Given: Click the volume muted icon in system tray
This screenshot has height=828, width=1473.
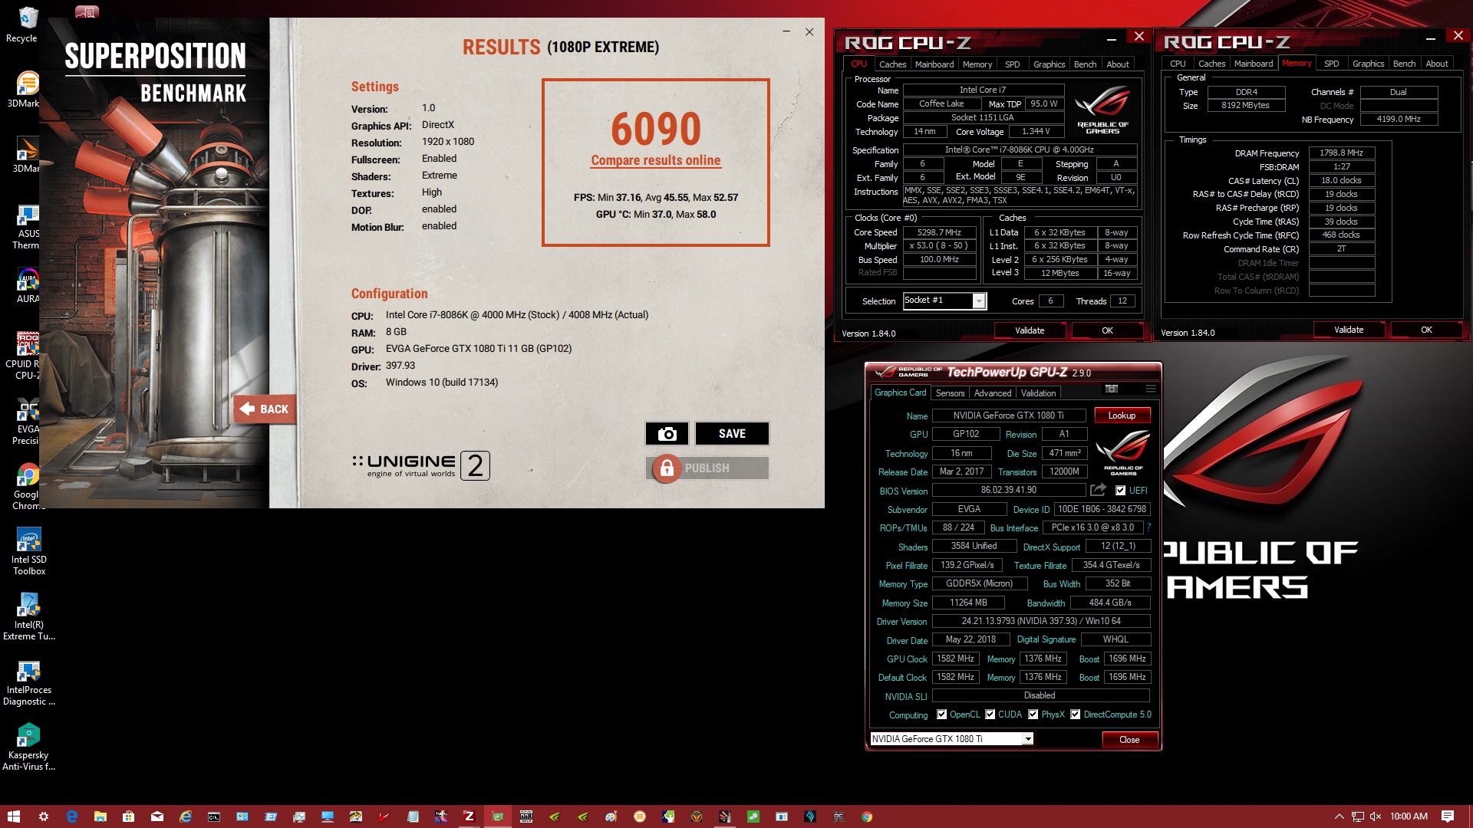Looking at the screenshot, I should pyautogui.click(x=1376, y=816).
